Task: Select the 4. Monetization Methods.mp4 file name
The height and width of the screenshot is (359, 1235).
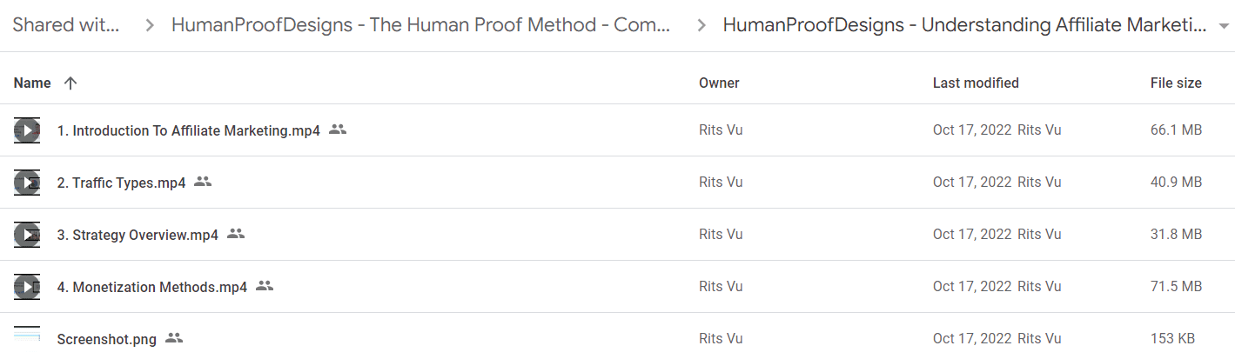Action: (x=152, y=287)
